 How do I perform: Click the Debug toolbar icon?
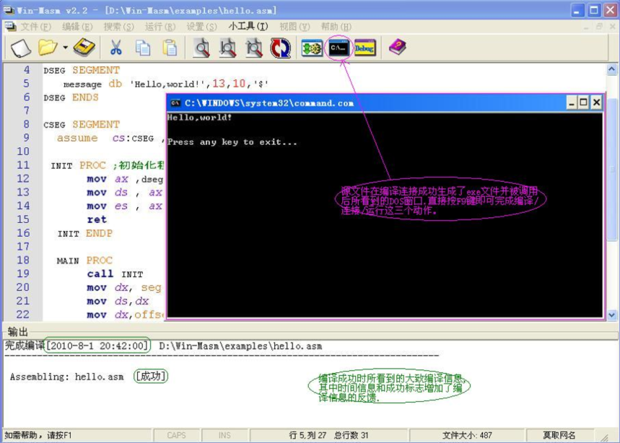coord(365,48)
